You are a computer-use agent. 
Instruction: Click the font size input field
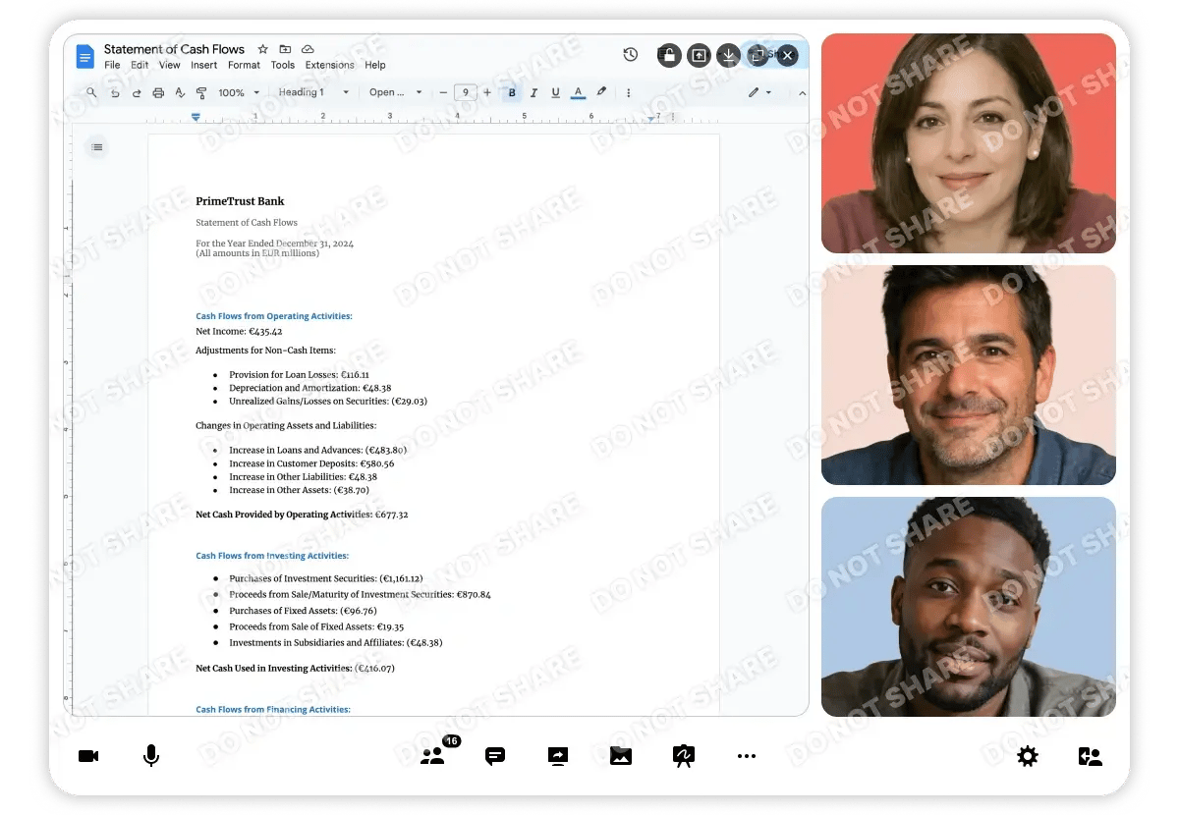465,93
